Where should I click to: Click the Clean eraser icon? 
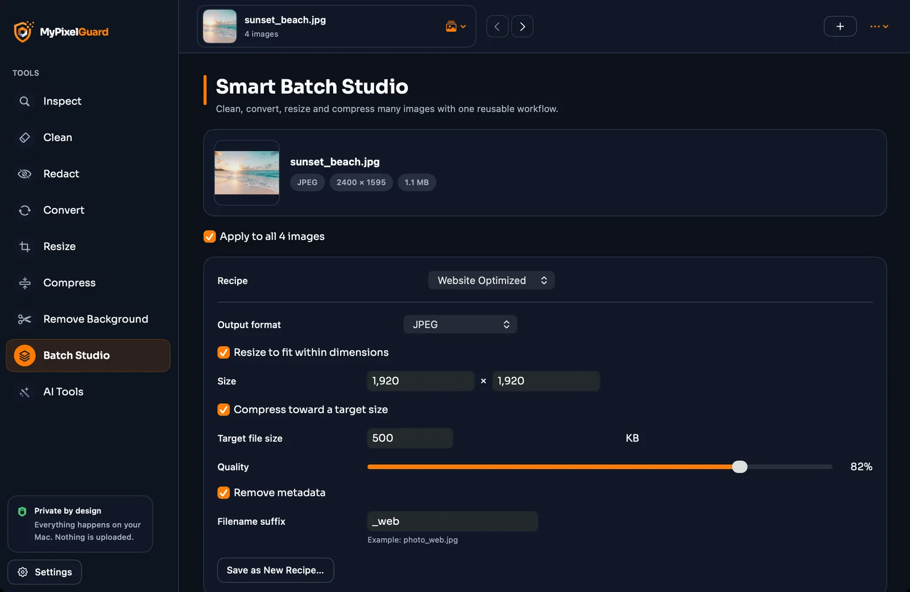(24, 138)
